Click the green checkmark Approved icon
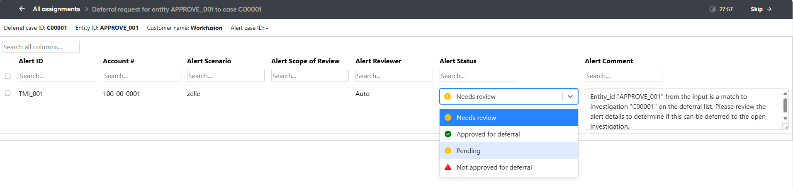 448,134
